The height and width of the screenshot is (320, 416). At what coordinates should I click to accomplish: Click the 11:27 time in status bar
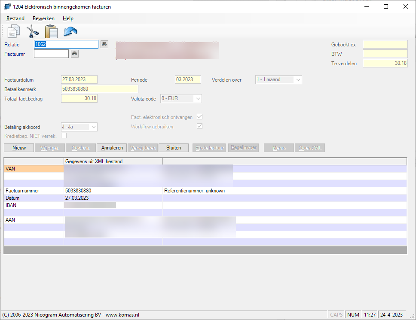click(370, 315)
